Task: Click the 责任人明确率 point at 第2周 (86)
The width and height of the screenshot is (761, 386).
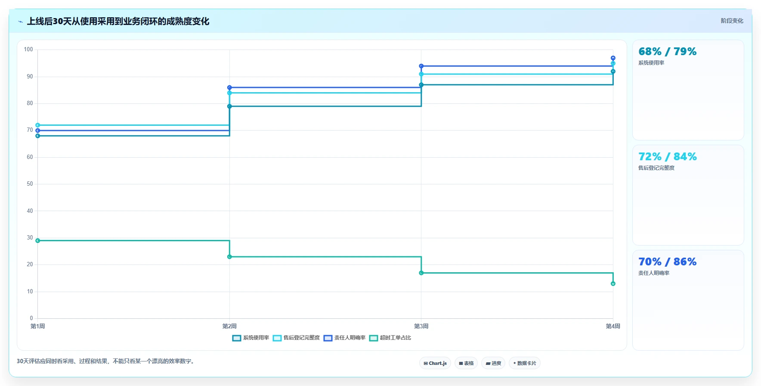Action: pyautogui.click(x=229, y=87)
